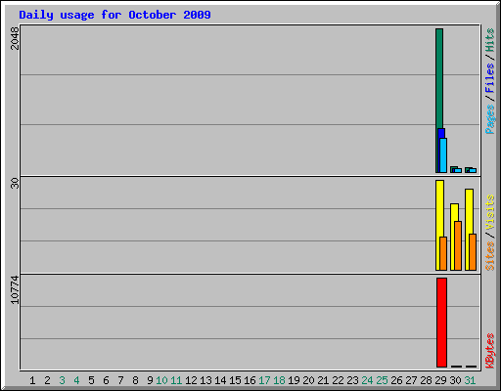
Task: Click green day label 25
Action: tap(382, 380)
